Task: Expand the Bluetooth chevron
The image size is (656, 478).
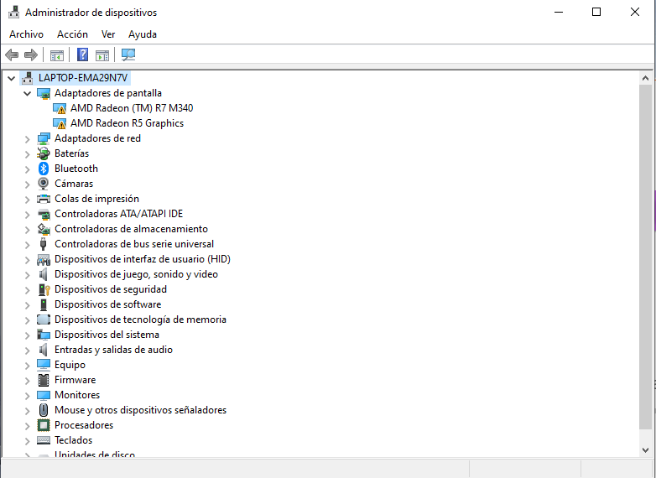Action: click(x=27, y=169)
